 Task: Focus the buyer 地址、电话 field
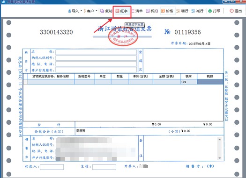coord(96,64)
